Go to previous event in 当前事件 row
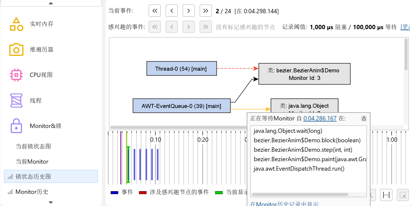The width and height of the screenshot is (412, 206). tap(172, 11)
